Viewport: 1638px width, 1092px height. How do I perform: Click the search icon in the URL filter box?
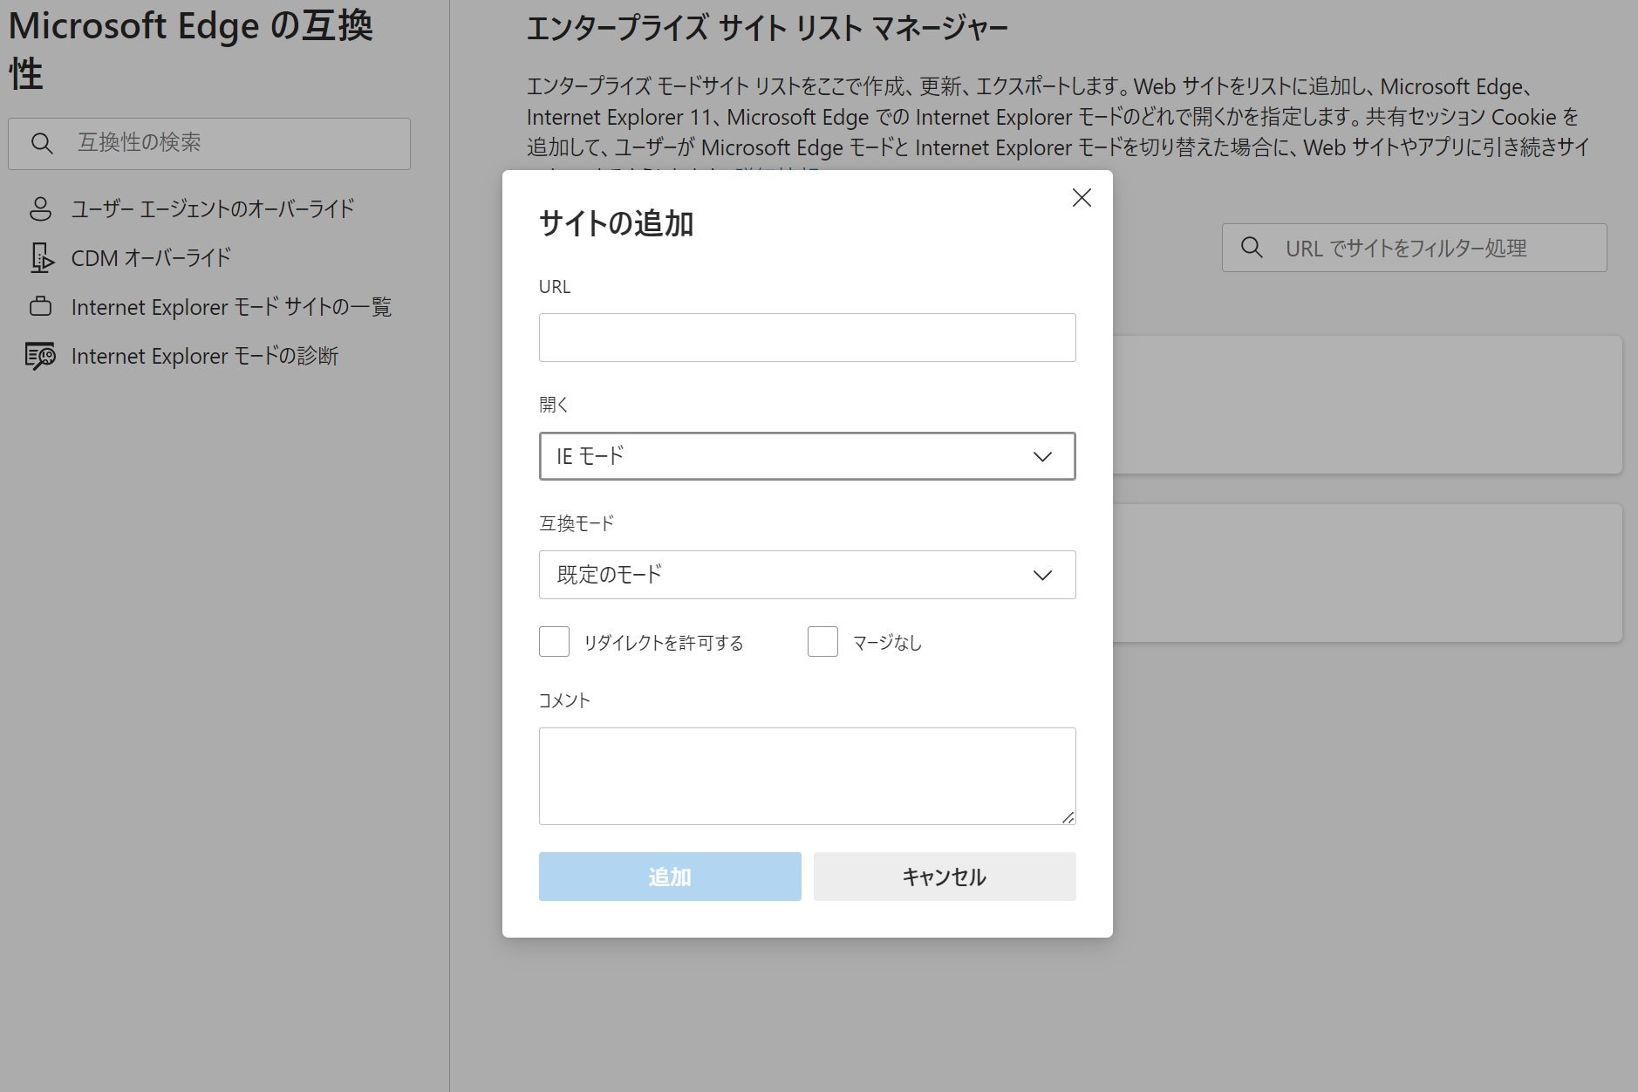pyautogui.click(x=1252, y=248)
